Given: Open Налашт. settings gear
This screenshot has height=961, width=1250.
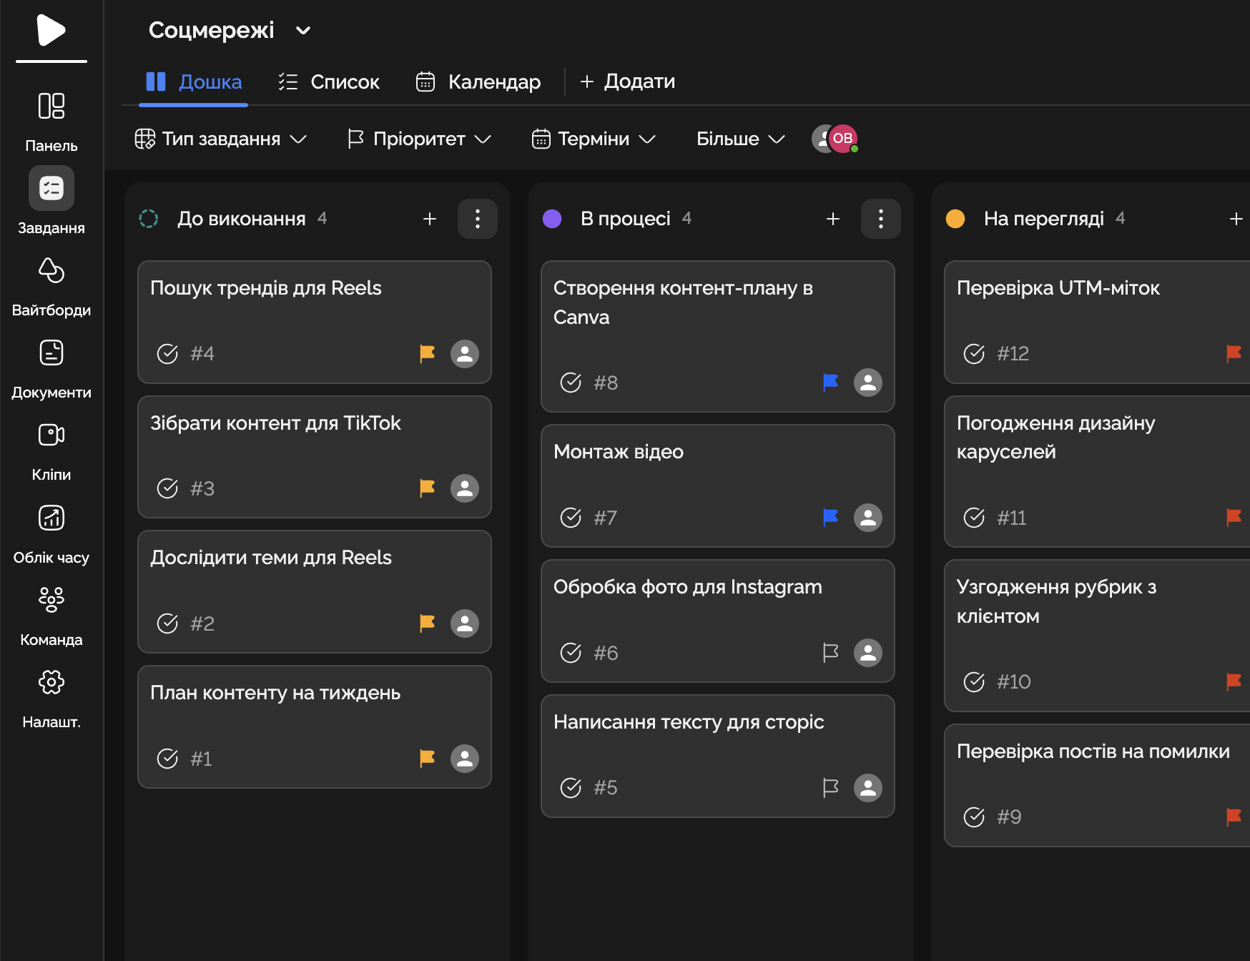Looking at the screenshot, I should tap(51, 683).
